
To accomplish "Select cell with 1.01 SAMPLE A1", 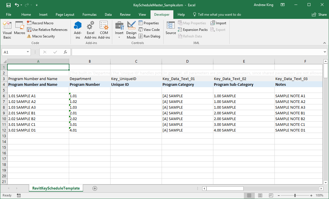I will [38, 96].
